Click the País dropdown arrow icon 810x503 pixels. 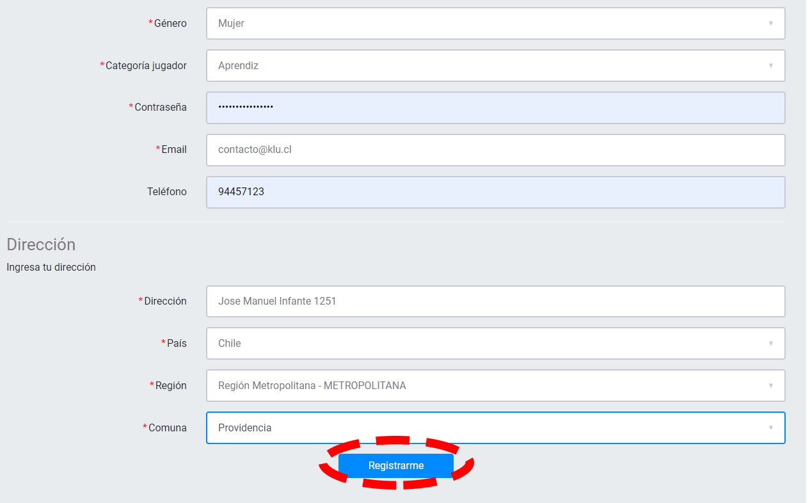point(770,344)
